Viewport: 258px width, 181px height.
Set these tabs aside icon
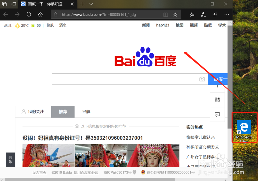14,4
